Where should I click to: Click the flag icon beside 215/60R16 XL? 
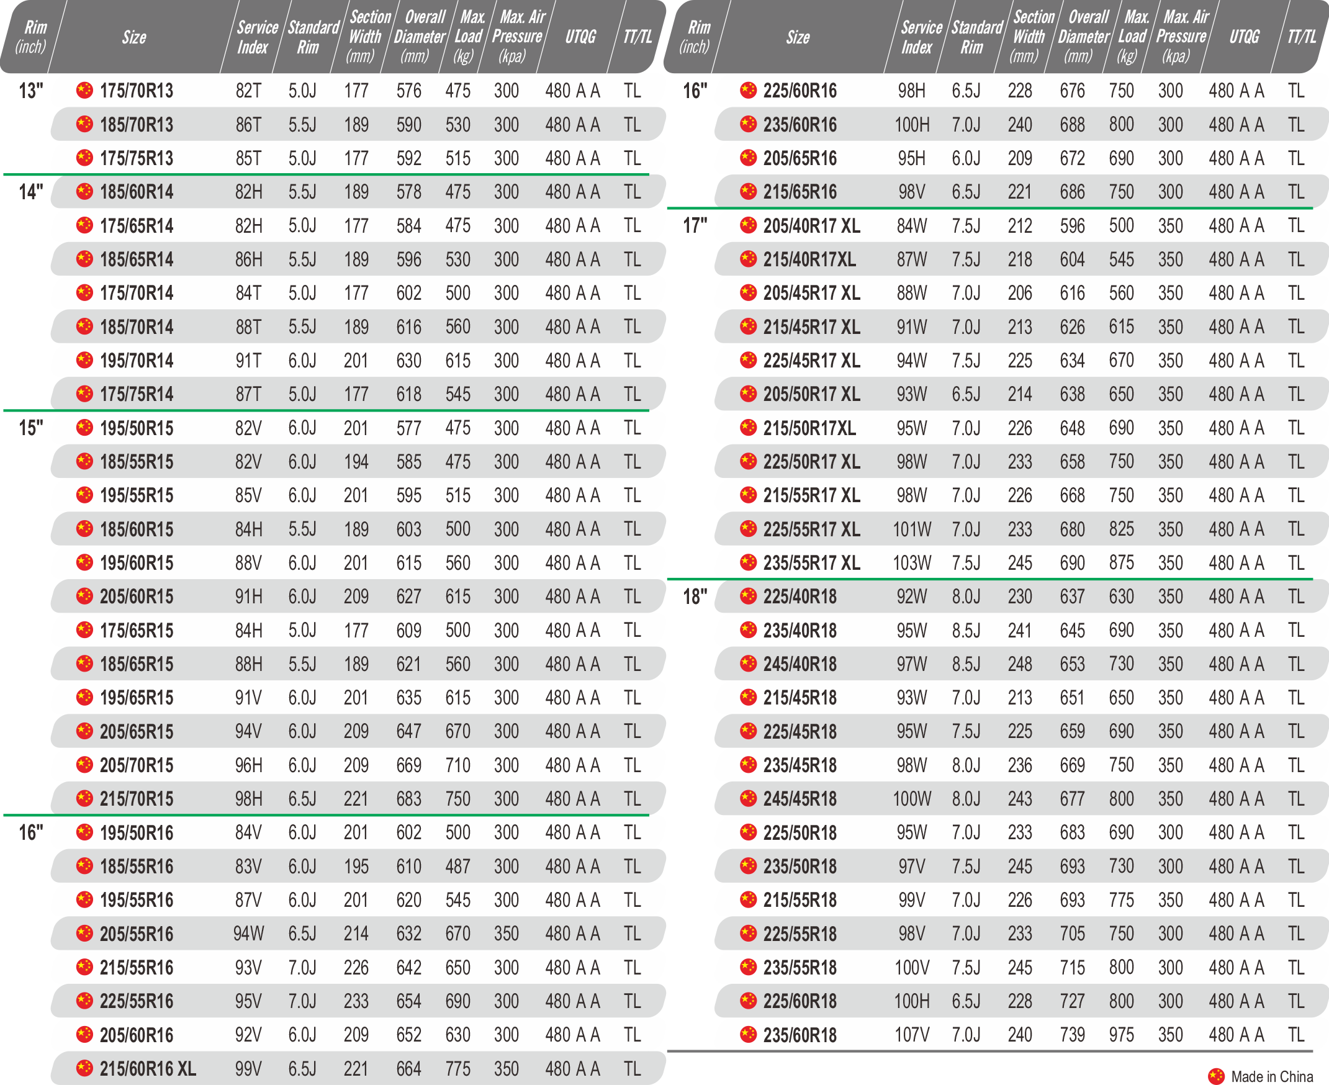84,1068
